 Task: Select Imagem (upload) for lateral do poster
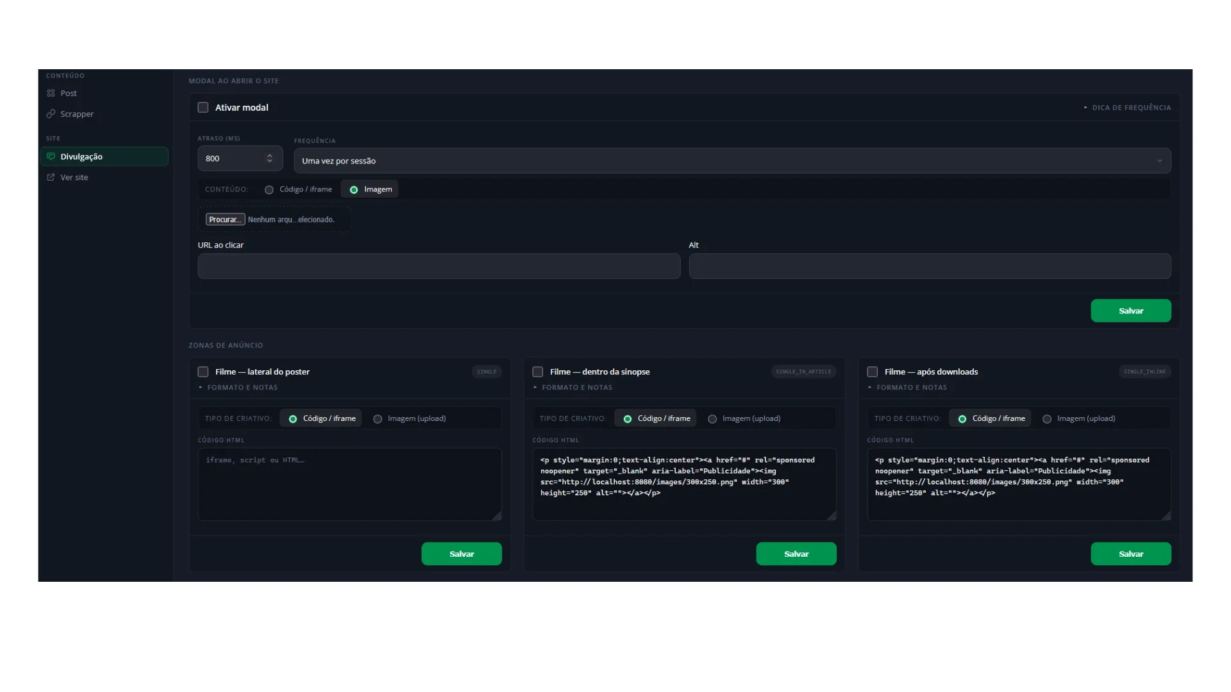coord(410,418)
